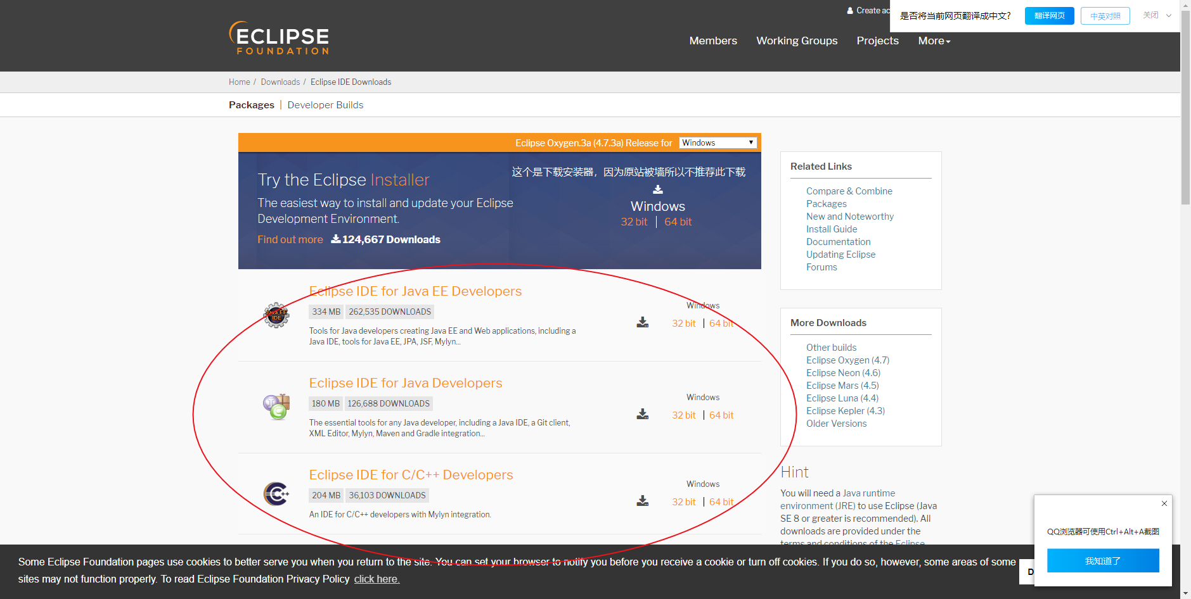This screenshot has height=599, width=1191.
Task: Open the Eclipse Luna (4.4) link
Action: [842, 398]
